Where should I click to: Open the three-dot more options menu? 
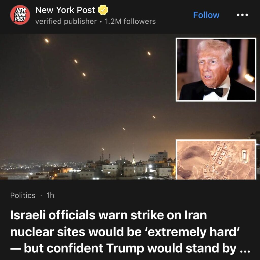242,15
